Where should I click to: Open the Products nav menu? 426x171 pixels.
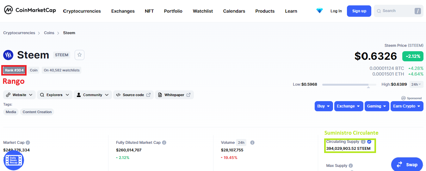tap(265, 11)
